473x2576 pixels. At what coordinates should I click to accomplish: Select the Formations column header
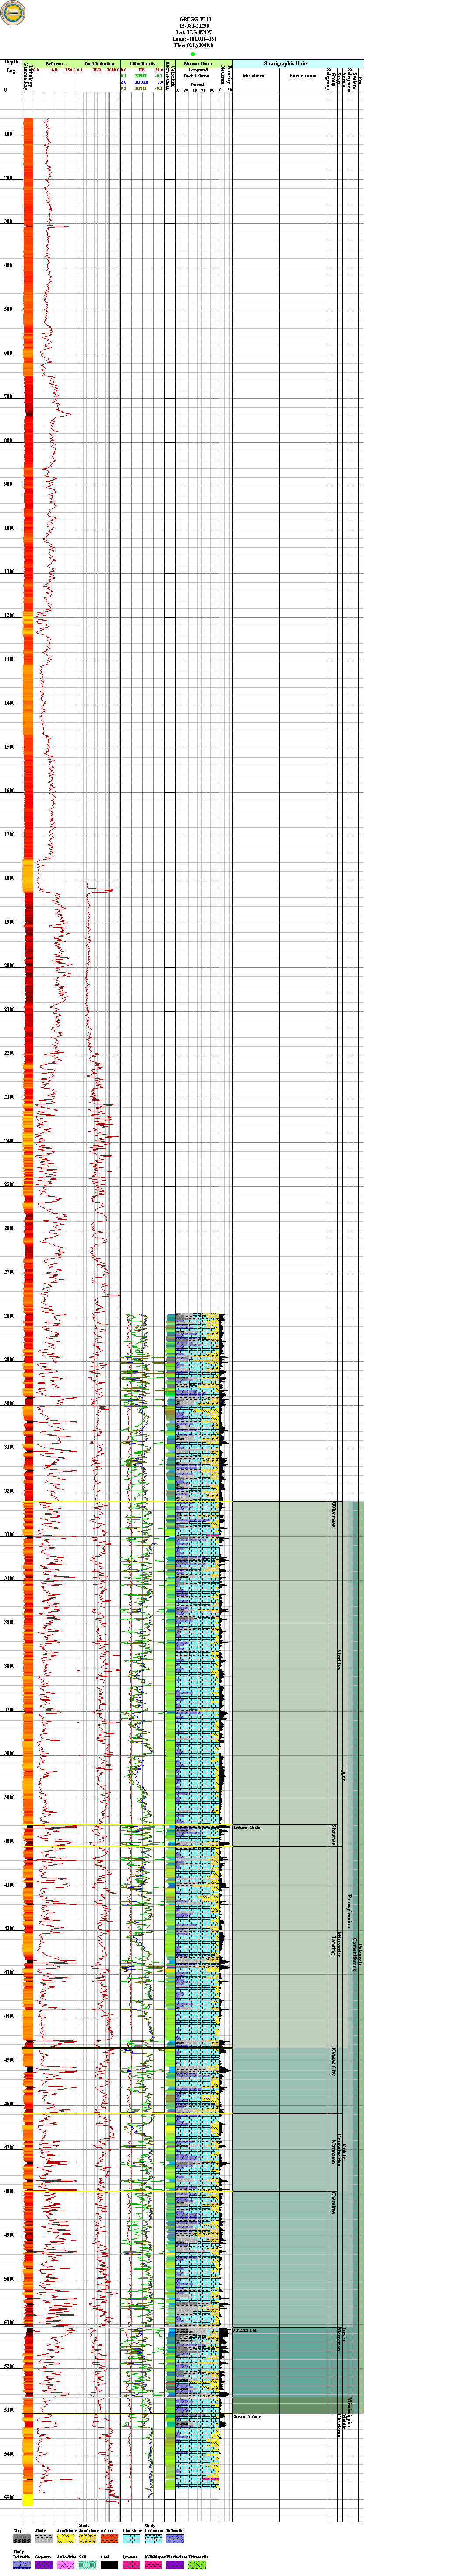303,76
